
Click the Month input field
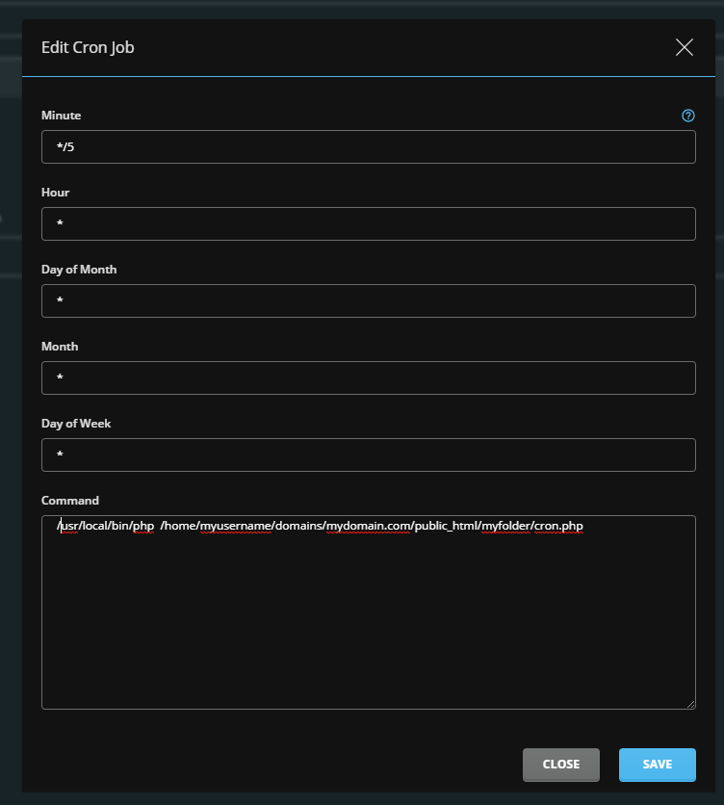coord(368,378)
